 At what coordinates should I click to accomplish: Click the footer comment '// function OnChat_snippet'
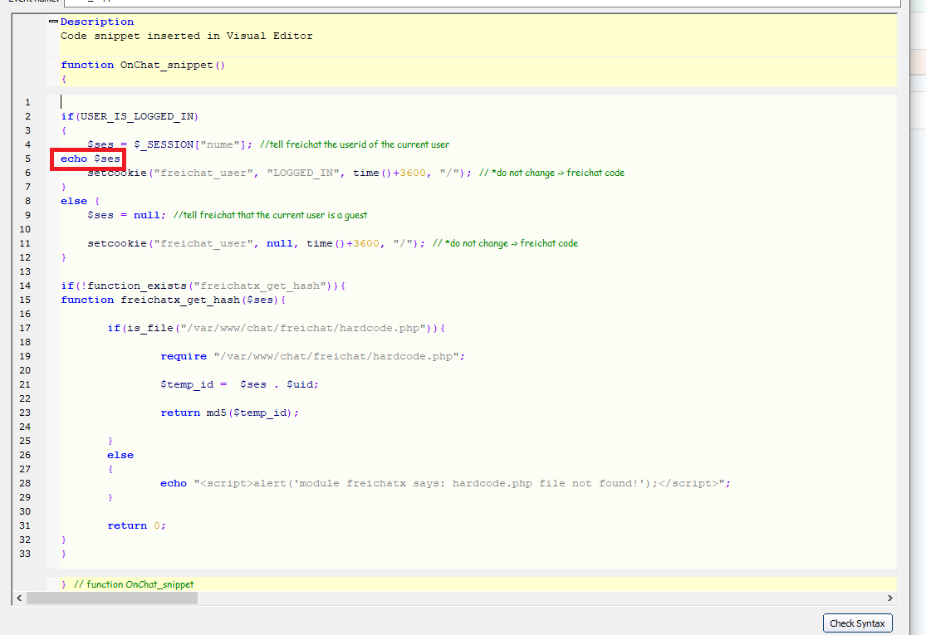tap(134, 584)
